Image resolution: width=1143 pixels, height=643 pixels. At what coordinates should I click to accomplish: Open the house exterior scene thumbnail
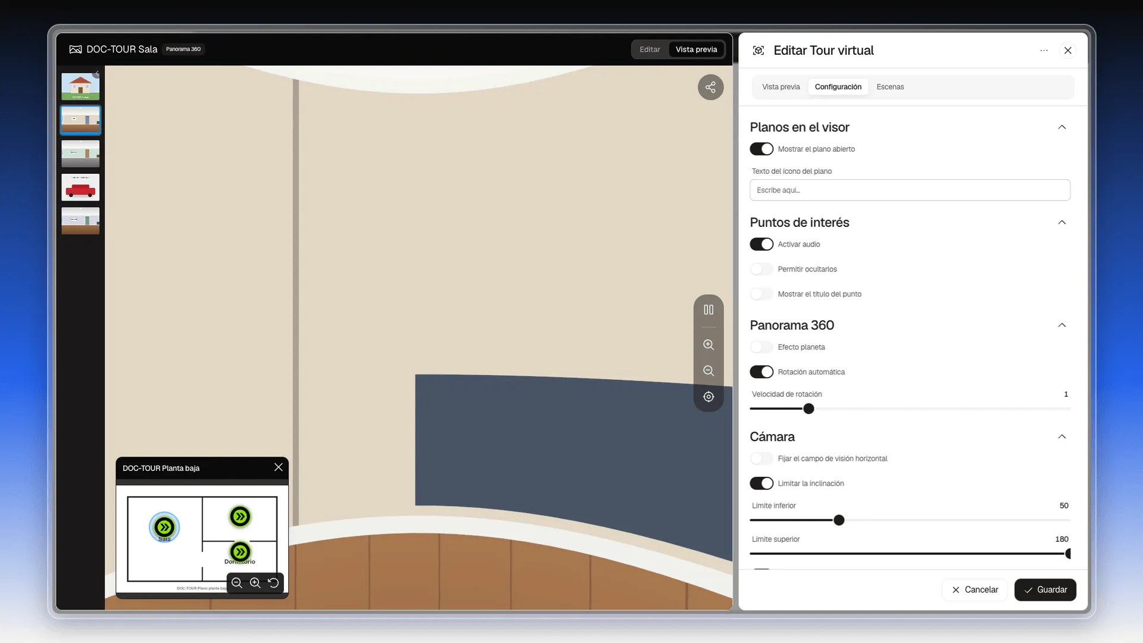tap(80, 87)
